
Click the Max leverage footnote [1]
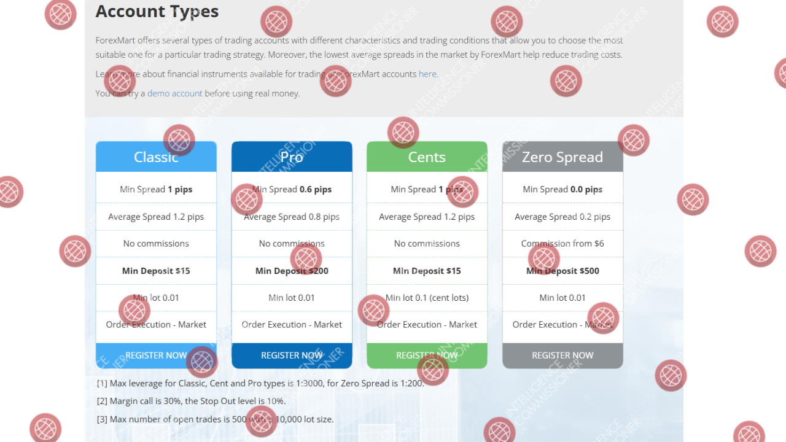tap(260, 384)
